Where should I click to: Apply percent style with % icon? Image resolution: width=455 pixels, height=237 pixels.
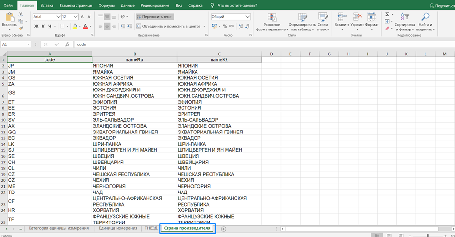[x=225, y=26]
